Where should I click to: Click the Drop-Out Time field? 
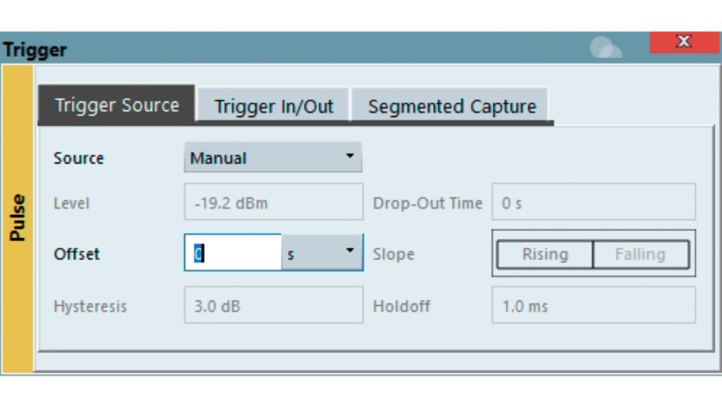(593, 204)
